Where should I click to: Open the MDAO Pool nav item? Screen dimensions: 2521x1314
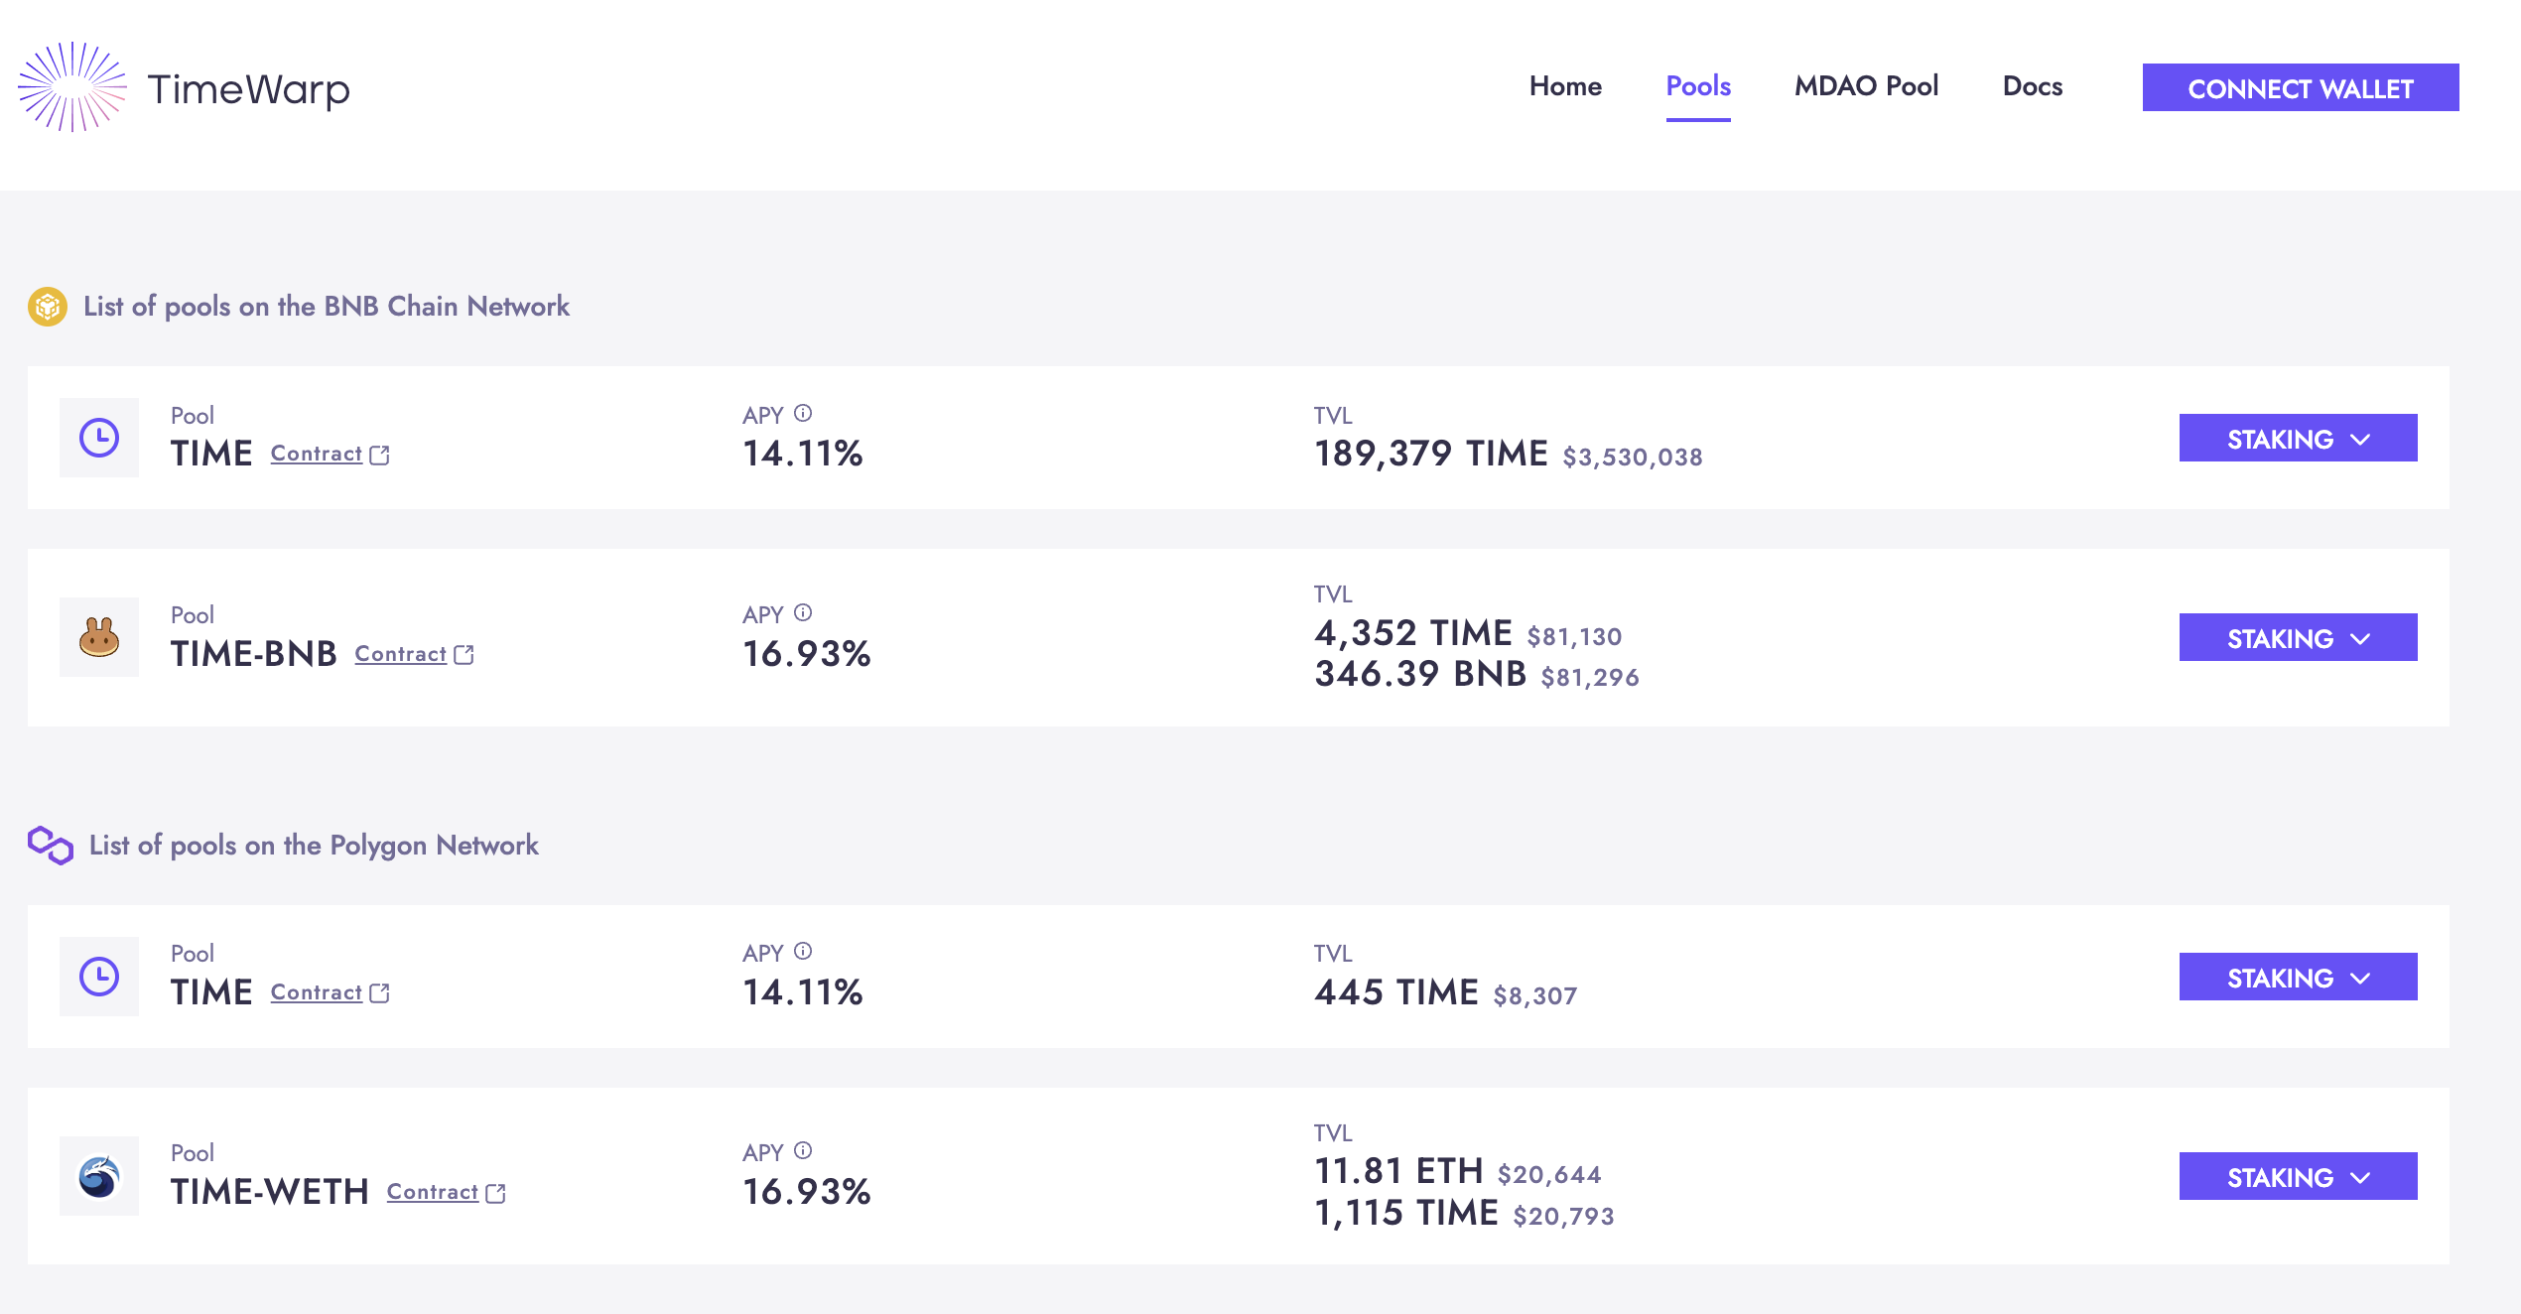pos(1866,86)
